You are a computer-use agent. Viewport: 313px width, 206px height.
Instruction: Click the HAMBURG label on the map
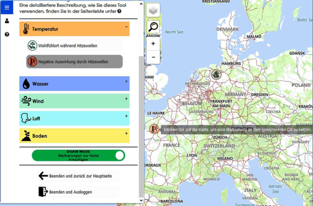[x=231, y=63]
